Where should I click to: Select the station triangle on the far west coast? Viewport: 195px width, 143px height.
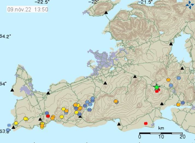point(12,90)
